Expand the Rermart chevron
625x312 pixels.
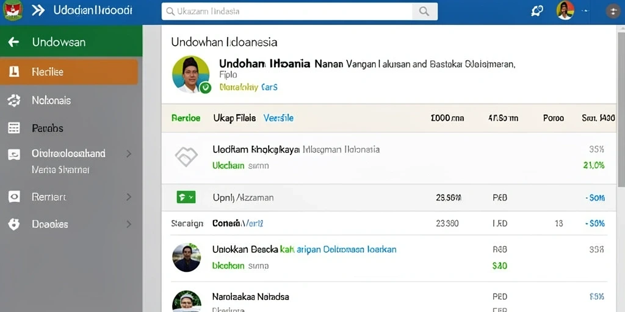[x=129, y=197]
